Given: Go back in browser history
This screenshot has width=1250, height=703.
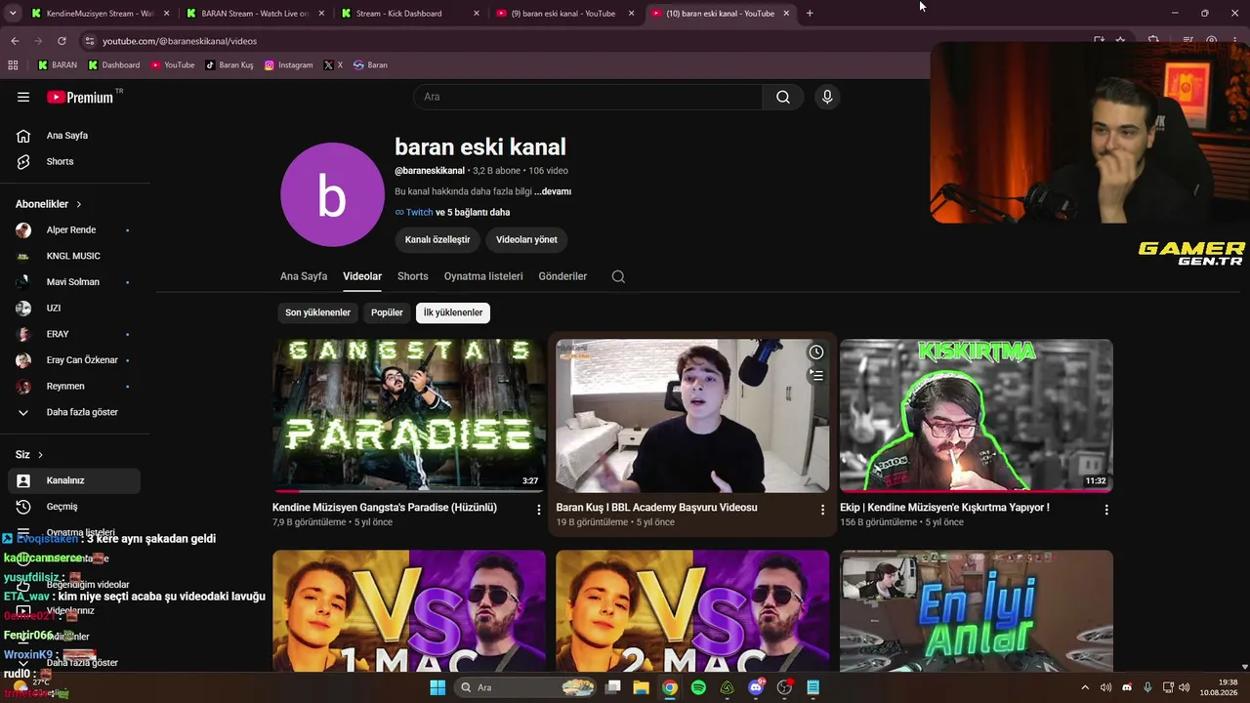Looking at the screenshot, I should [x=15, y=41].
